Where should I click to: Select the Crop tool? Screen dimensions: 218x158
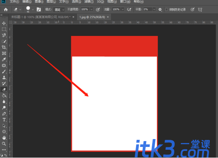coord(4,47)
